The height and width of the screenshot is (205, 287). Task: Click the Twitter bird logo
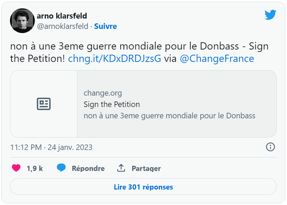[270, 15]
